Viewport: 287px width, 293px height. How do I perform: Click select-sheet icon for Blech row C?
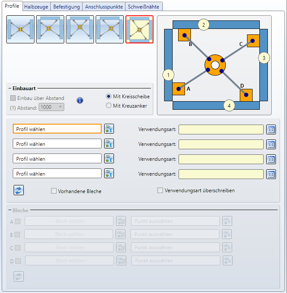click(x=121, y=247)
